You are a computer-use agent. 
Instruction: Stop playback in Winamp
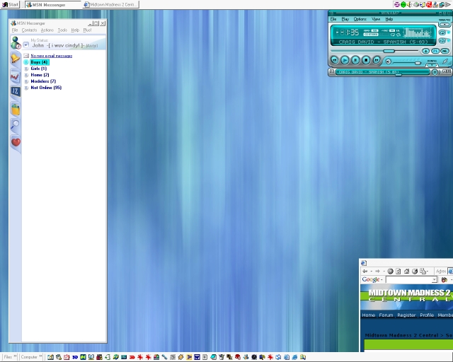tap(367, 61)
